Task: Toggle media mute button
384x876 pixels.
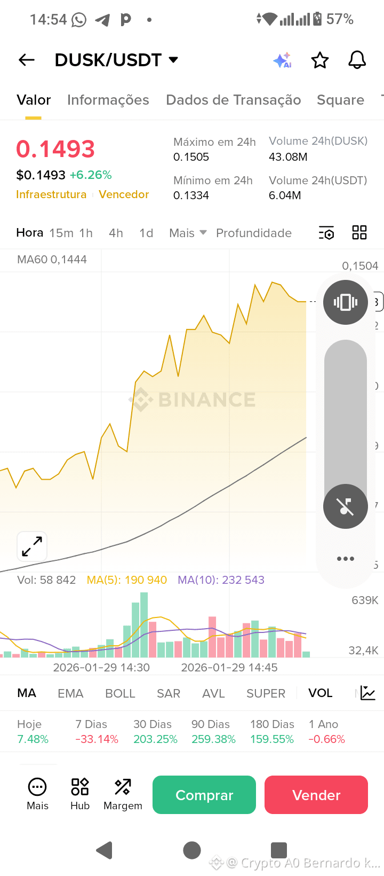Action: pyautogui.click(x=345, y=506)
